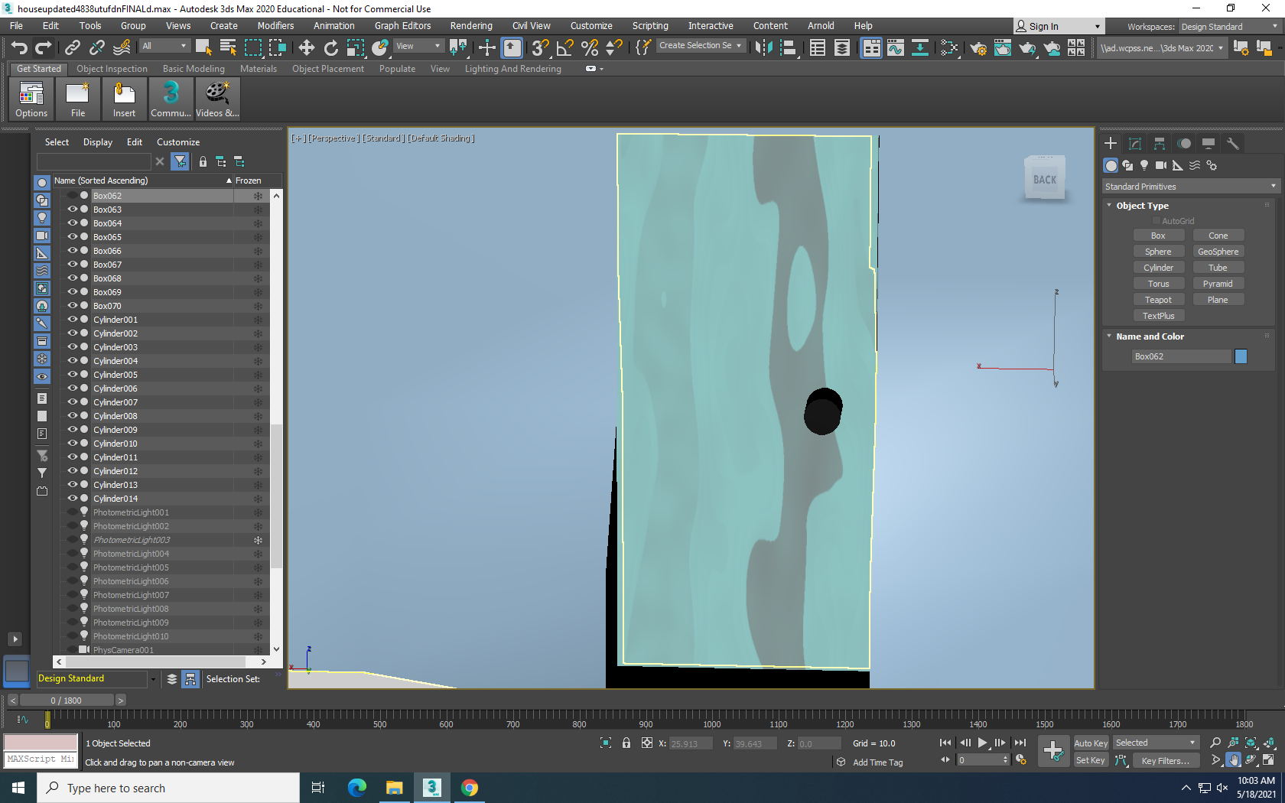Open Select by Name list tool
The image size is (1285, 803).
[228, 47]
